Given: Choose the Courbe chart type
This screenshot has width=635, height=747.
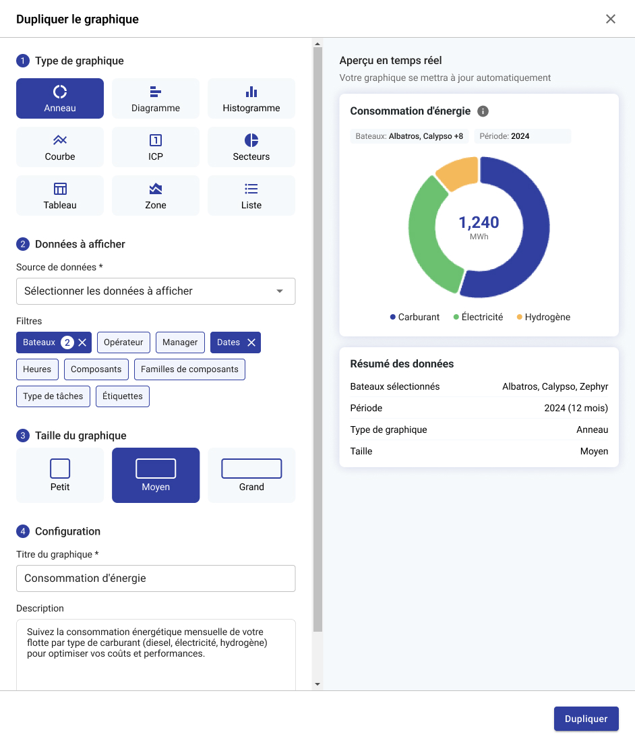Looking at the screenshot, I should (59, 147).
